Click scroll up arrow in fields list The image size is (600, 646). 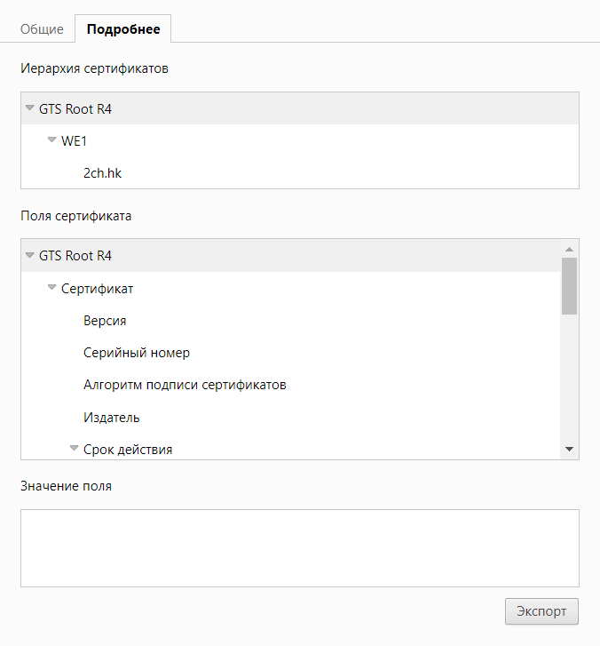coord(569,249)
